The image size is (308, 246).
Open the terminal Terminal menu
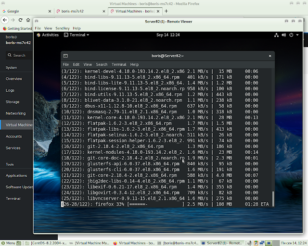coord(119,64)
